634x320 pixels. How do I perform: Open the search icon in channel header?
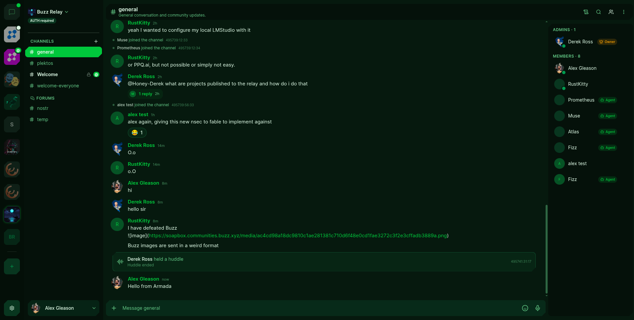(599, 12)
